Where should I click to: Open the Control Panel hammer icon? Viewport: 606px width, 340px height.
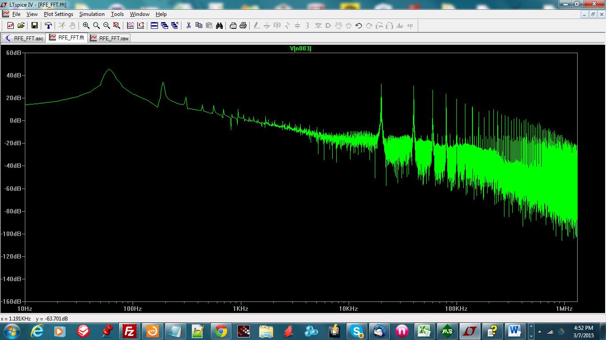48,26
